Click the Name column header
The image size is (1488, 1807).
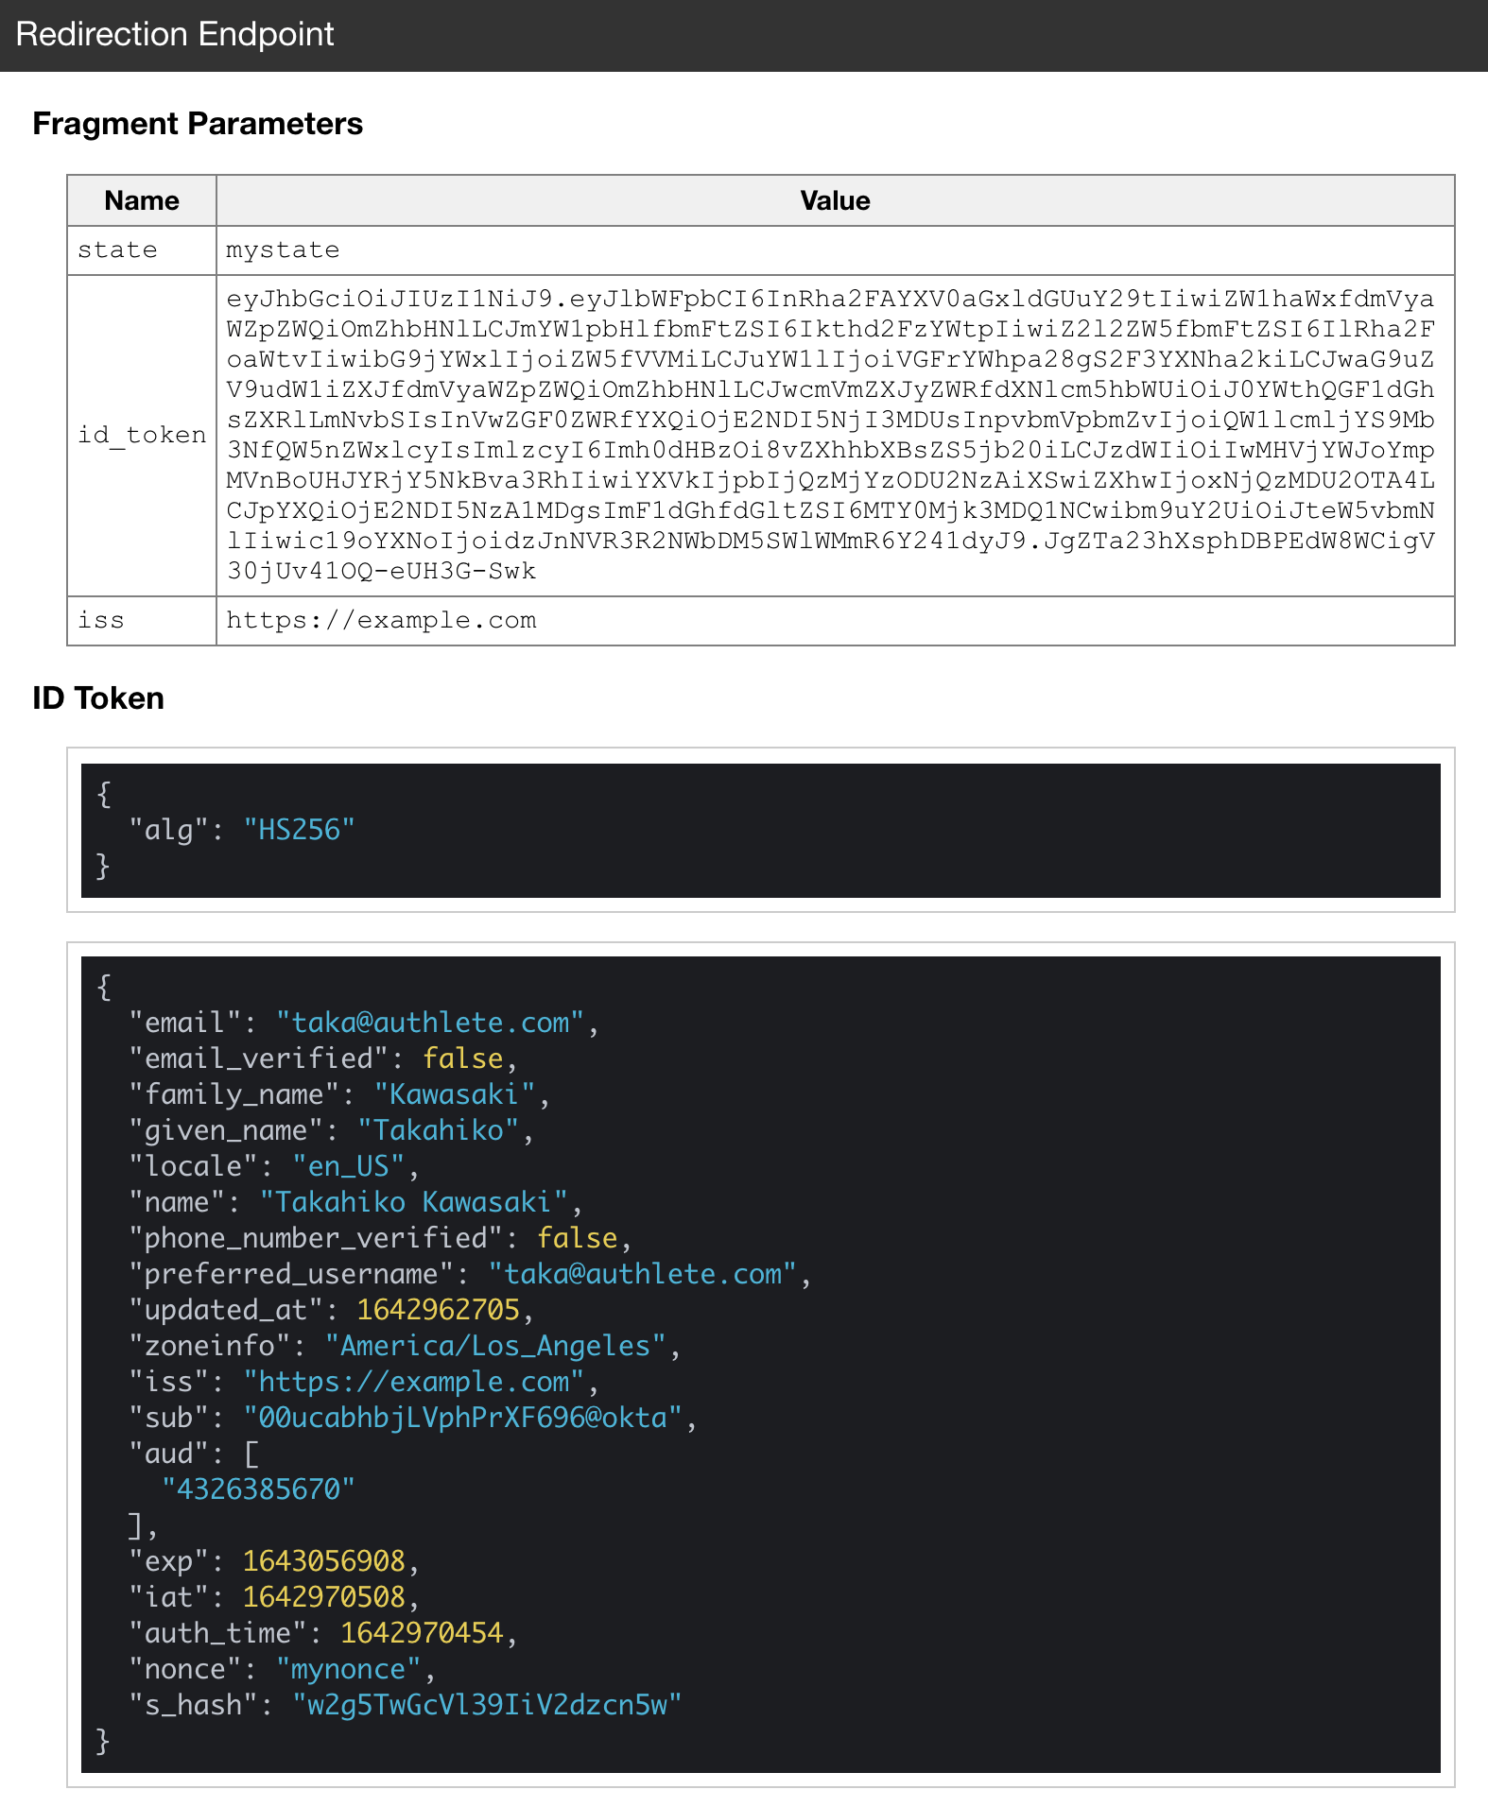click(x=142, y=200)
